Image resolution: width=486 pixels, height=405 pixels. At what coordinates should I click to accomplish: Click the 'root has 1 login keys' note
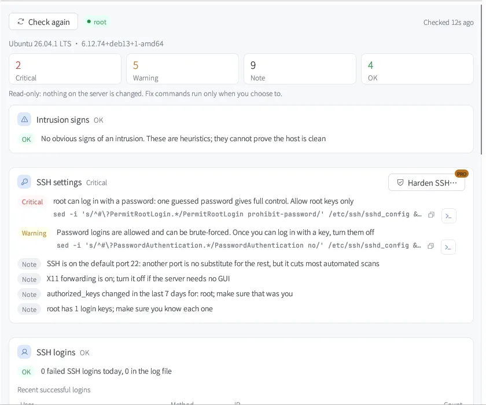[x=130, y=309]
